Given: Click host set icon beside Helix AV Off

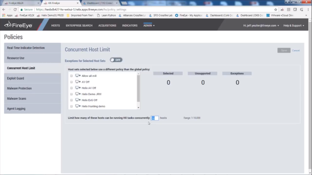Looking at the screenshot, I should tap(78, 88).
